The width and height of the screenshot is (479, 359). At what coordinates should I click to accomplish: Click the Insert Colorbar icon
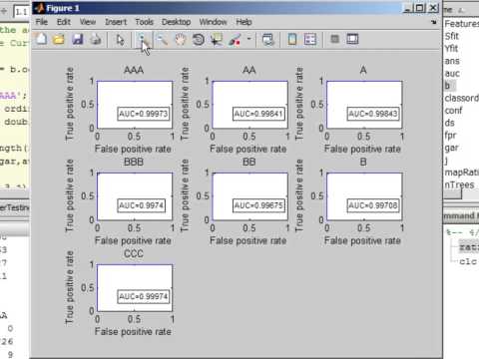[x=292, y=39]
